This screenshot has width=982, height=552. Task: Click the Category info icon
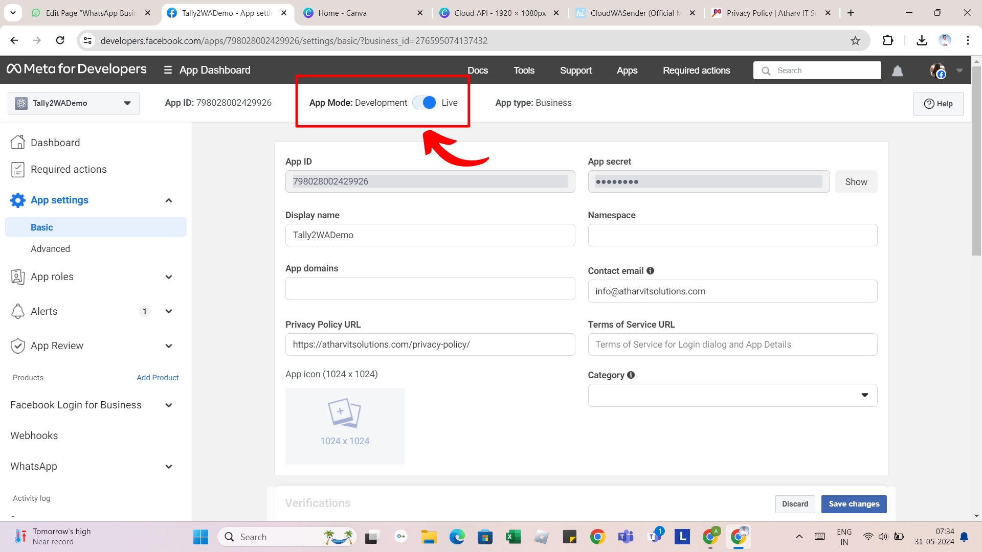[x=631, y=375]
